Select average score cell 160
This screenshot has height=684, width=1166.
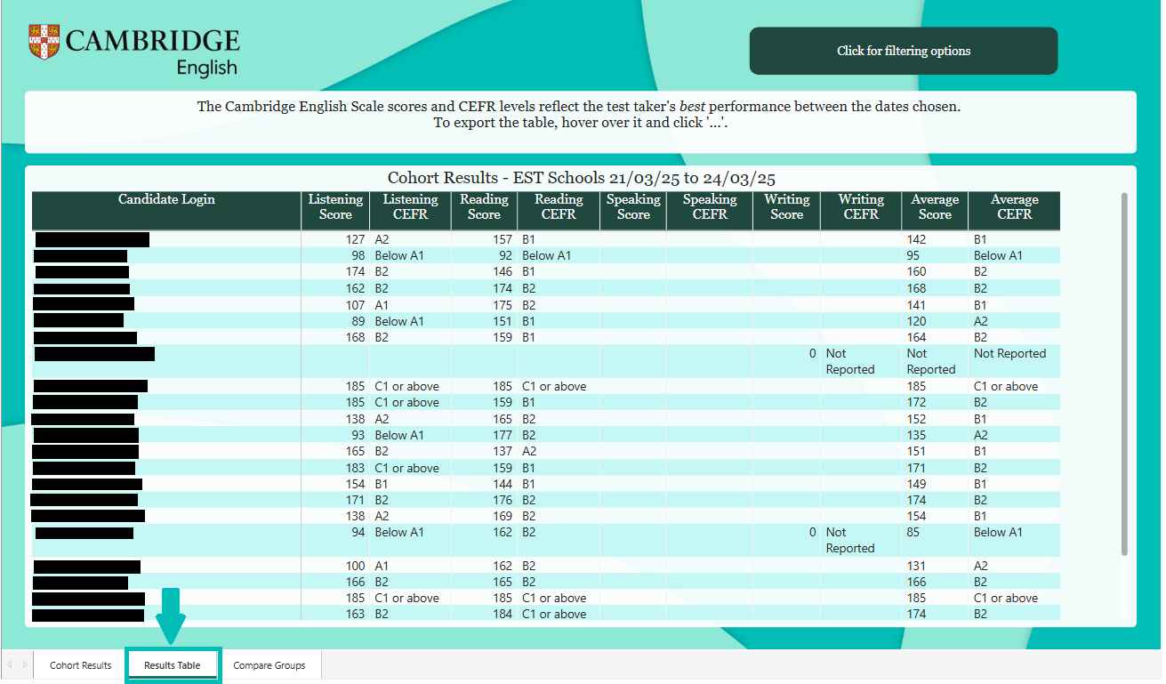click(x=916, y=271)
